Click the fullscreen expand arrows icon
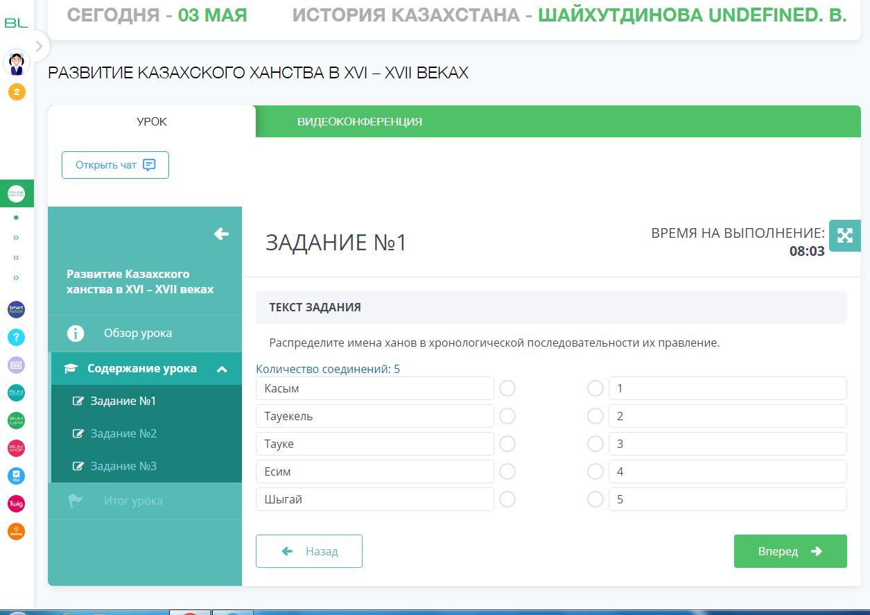The height and width of the screenshot is (615, 870). pos(845,236)
